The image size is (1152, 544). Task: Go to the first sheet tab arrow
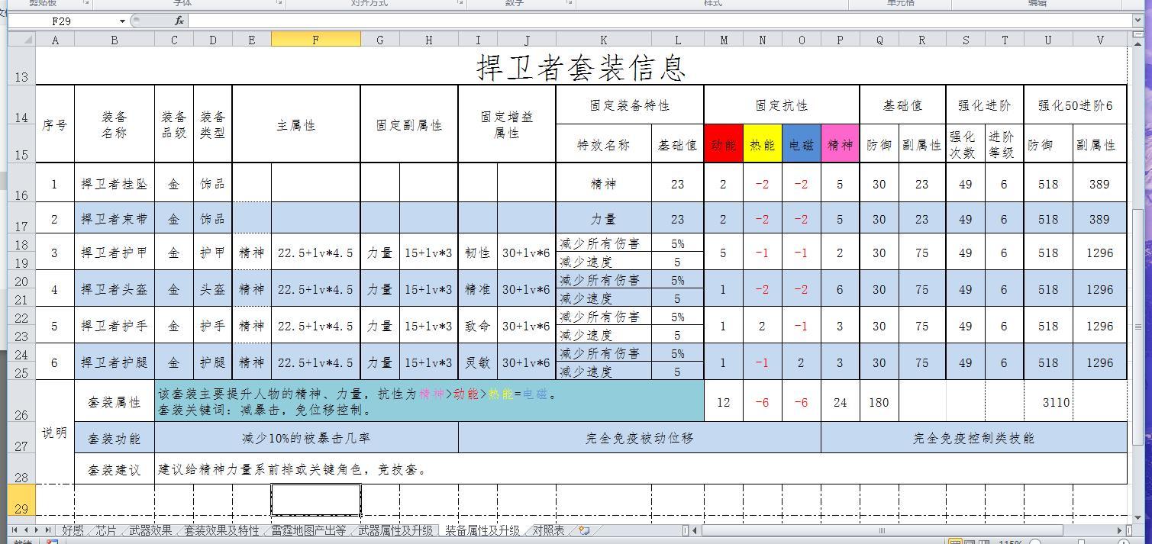point(15,530)
